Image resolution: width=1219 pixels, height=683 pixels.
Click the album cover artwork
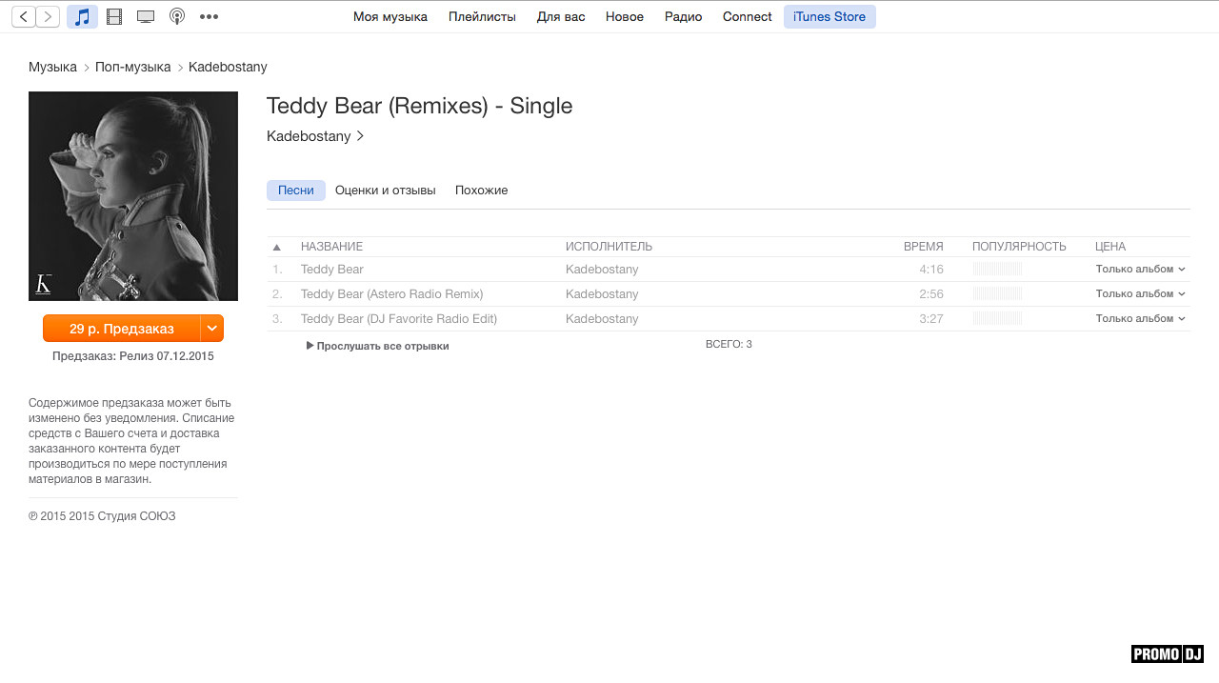(133, 196)
